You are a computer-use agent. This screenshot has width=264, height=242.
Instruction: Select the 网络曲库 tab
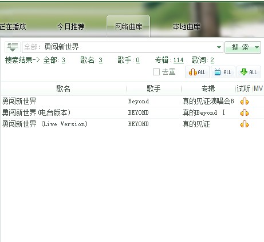point(128,27)
